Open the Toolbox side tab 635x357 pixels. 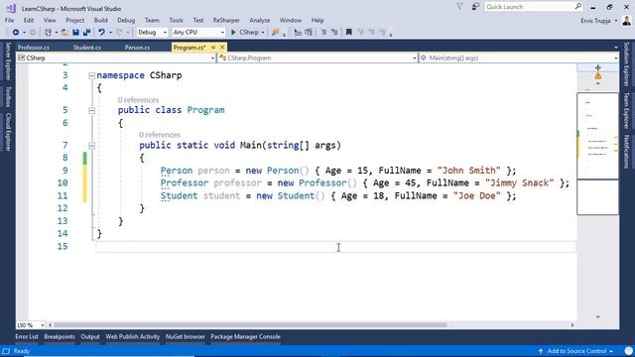8,97
